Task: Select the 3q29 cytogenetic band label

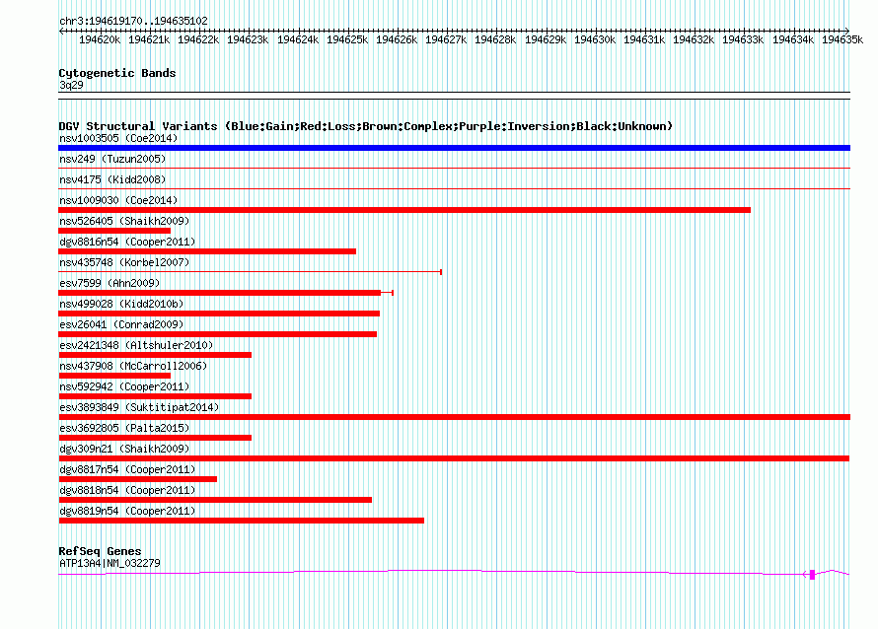Action: (x=71, y=85)
